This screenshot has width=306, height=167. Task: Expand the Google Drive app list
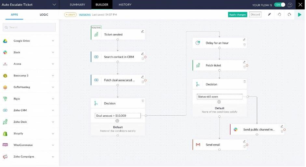click(53, 41)
